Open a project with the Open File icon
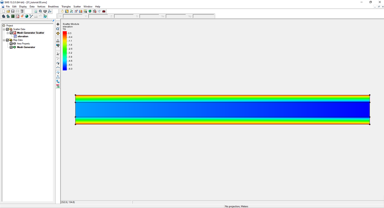 coord(8,11)
